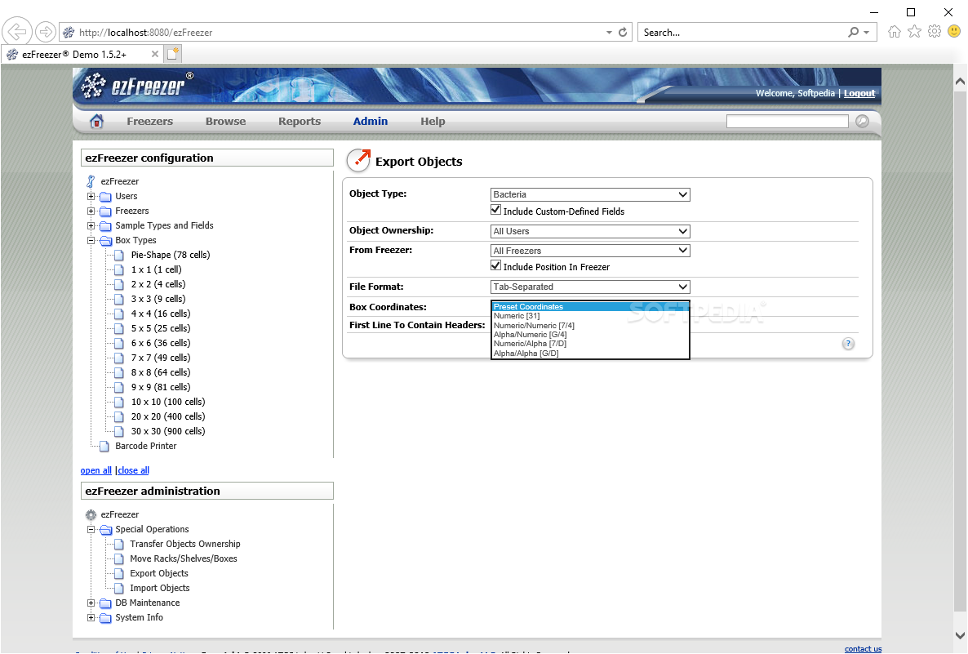Open the Reports menu
Viewport: 968px width, 654px height.
300,122
